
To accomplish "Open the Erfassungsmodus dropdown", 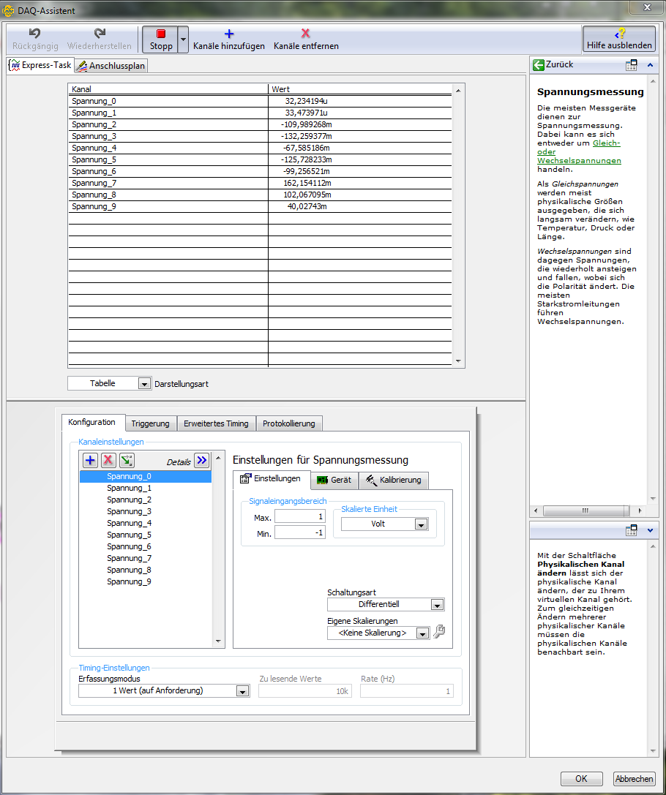I will coord(242,691).
